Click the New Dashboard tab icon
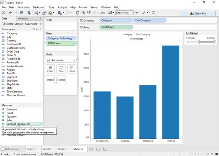 [98, 149]
